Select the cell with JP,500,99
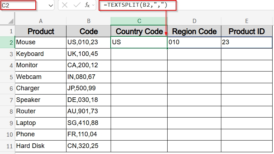Image resolution: width=274 pixels, height=154 pixels. click(88, 89)
